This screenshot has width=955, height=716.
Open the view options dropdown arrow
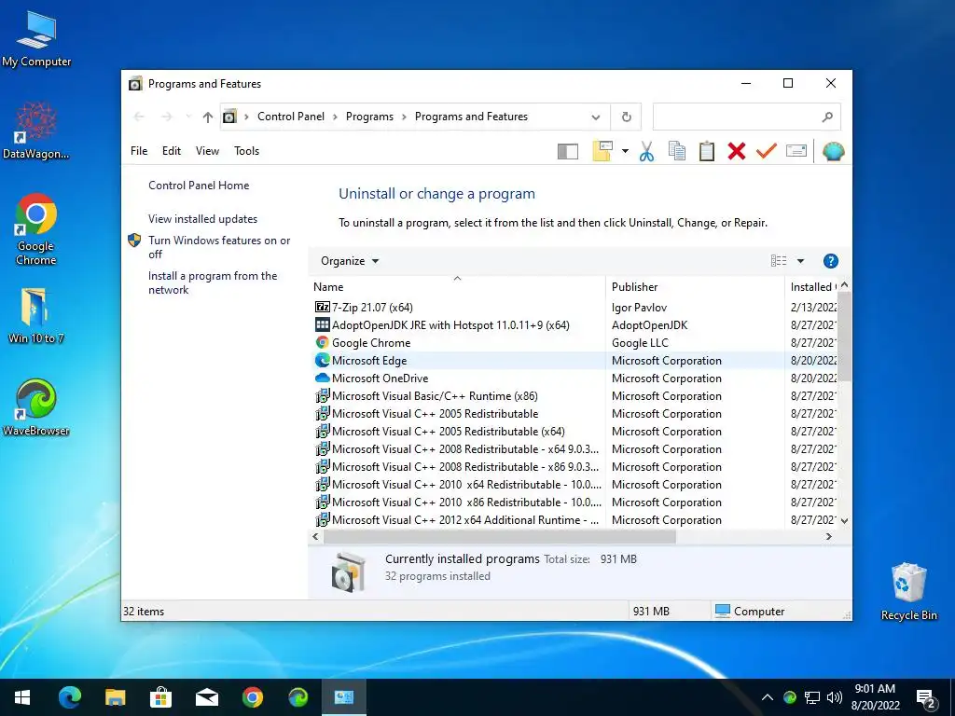[800, 261]
